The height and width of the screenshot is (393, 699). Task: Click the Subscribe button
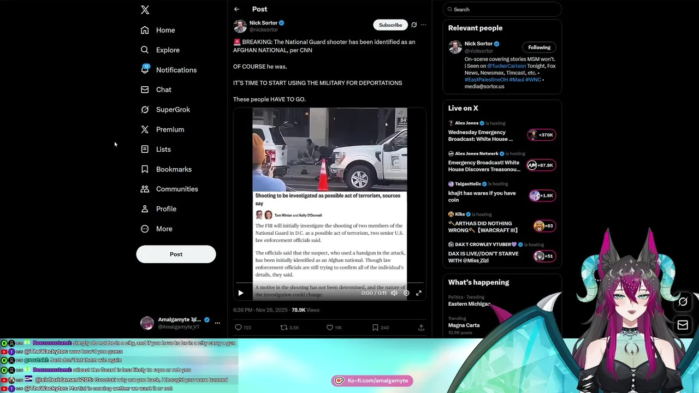coord(390,25)
